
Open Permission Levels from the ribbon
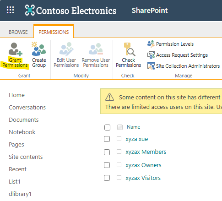pyautogui.click(x=170, y=44)
